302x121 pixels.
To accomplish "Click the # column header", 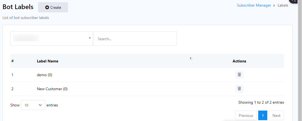I will tap(13, 61).
